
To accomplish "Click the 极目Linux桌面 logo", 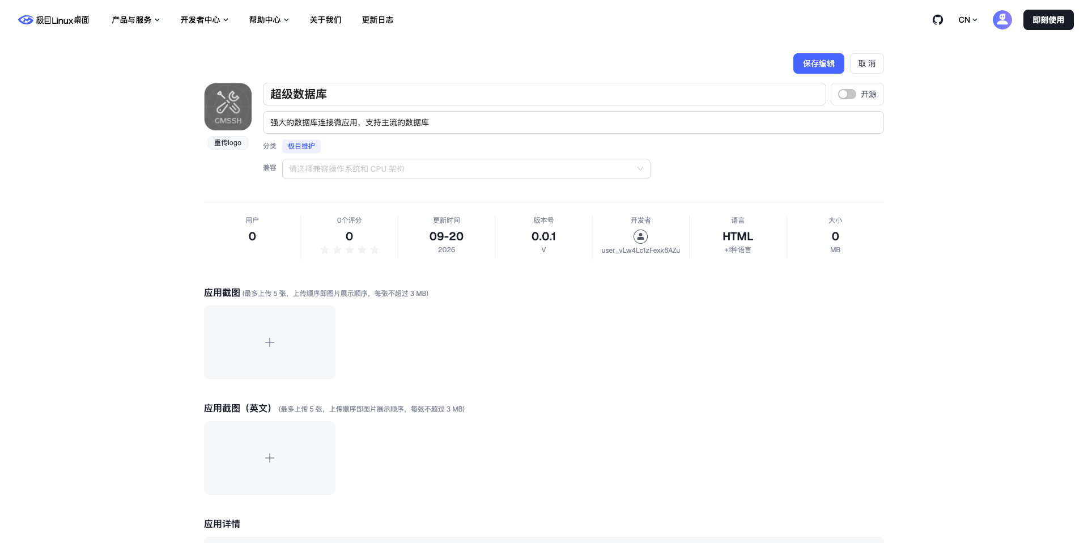I will click(54, 20).
